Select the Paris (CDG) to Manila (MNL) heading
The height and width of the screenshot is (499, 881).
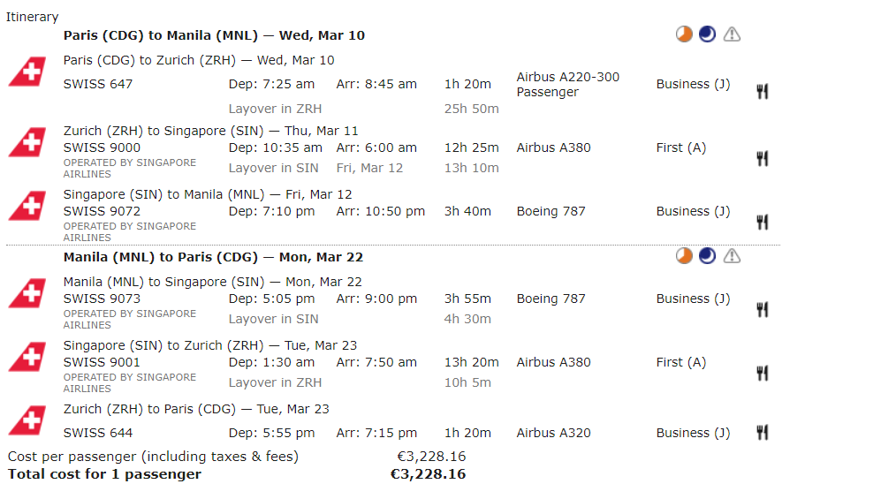point(214,35)
